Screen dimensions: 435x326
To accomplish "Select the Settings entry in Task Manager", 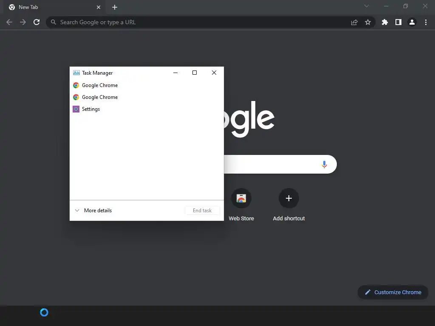I will 147,109.
